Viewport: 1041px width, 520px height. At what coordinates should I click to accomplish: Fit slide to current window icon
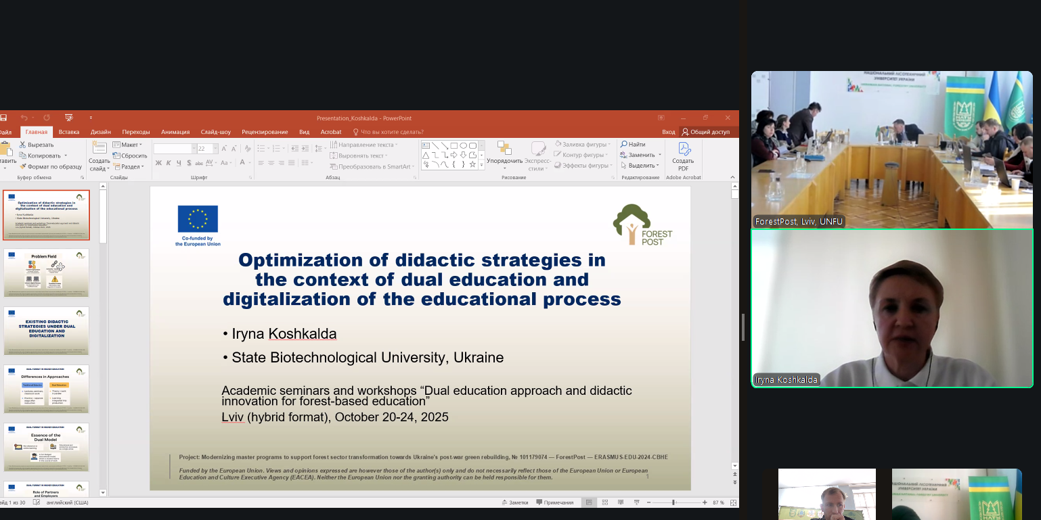point(732,502)
